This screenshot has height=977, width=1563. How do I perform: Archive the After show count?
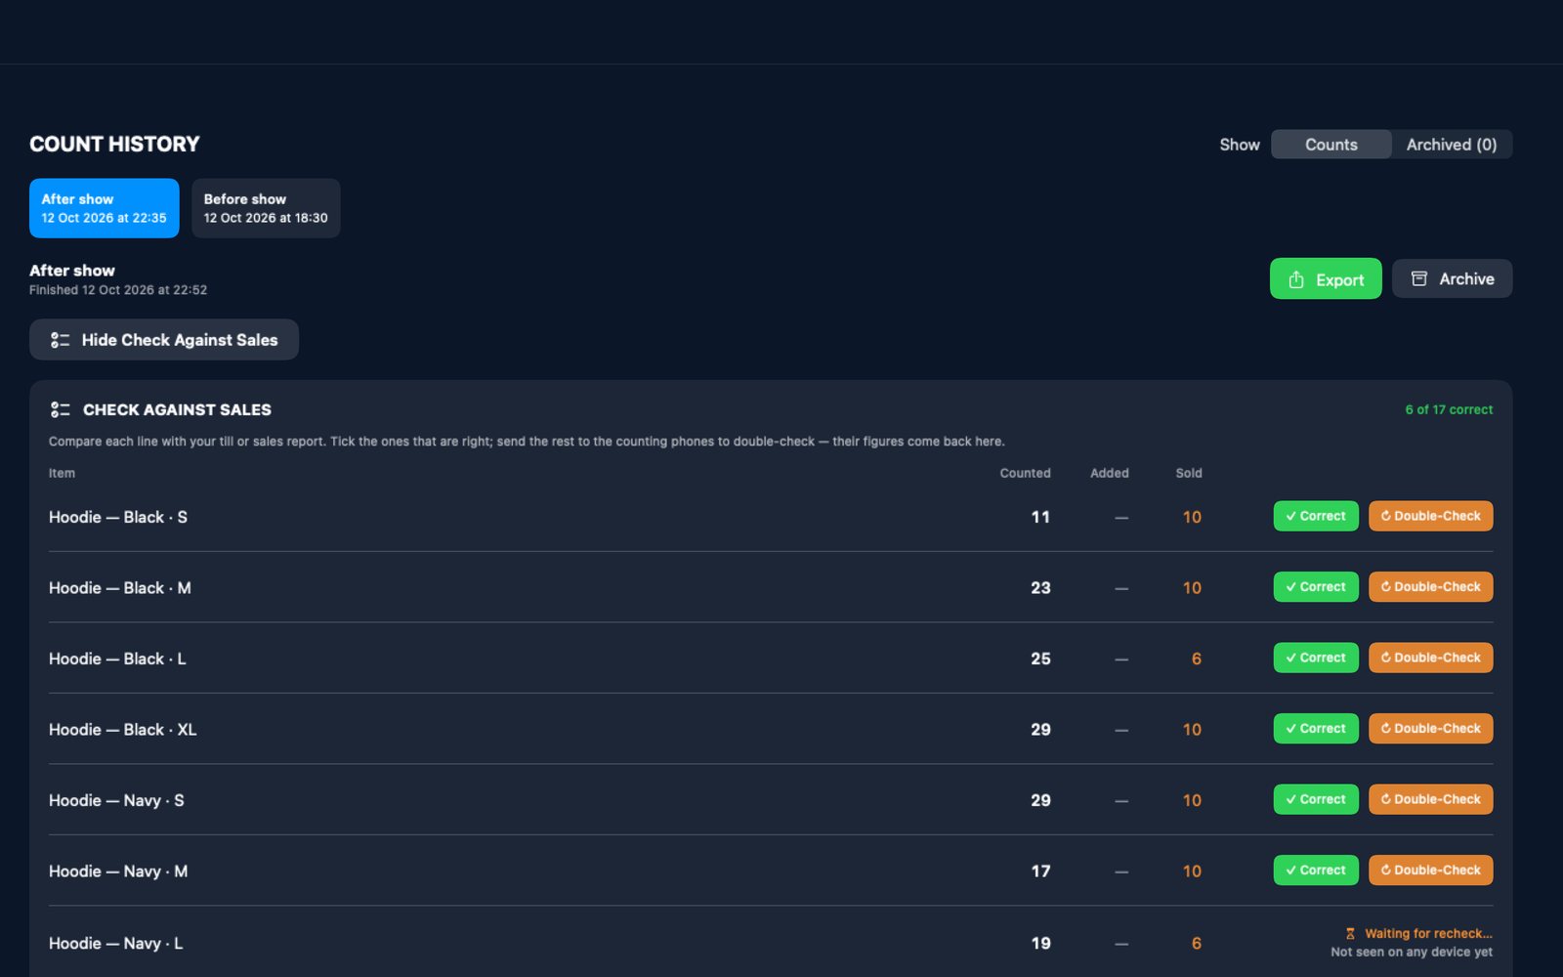pos(1453,279)
